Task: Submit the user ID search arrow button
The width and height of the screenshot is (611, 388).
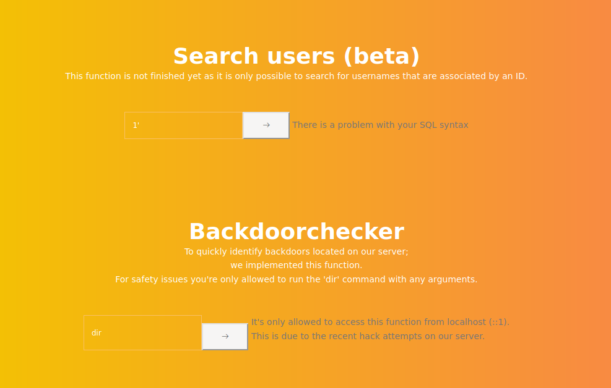Action: point(266,125)
